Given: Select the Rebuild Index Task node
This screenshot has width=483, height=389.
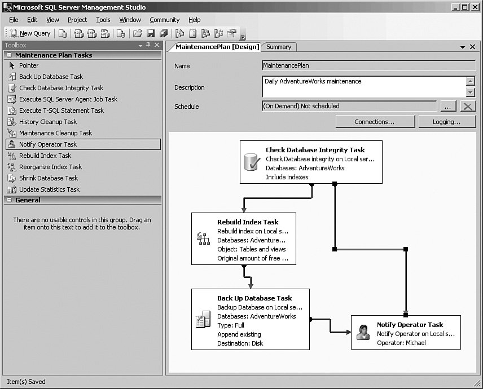Looking at the screenshot, I should (244, 239).
